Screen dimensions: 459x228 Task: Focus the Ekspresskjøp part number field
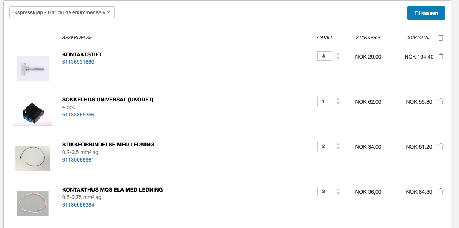[x=62, y=12]
